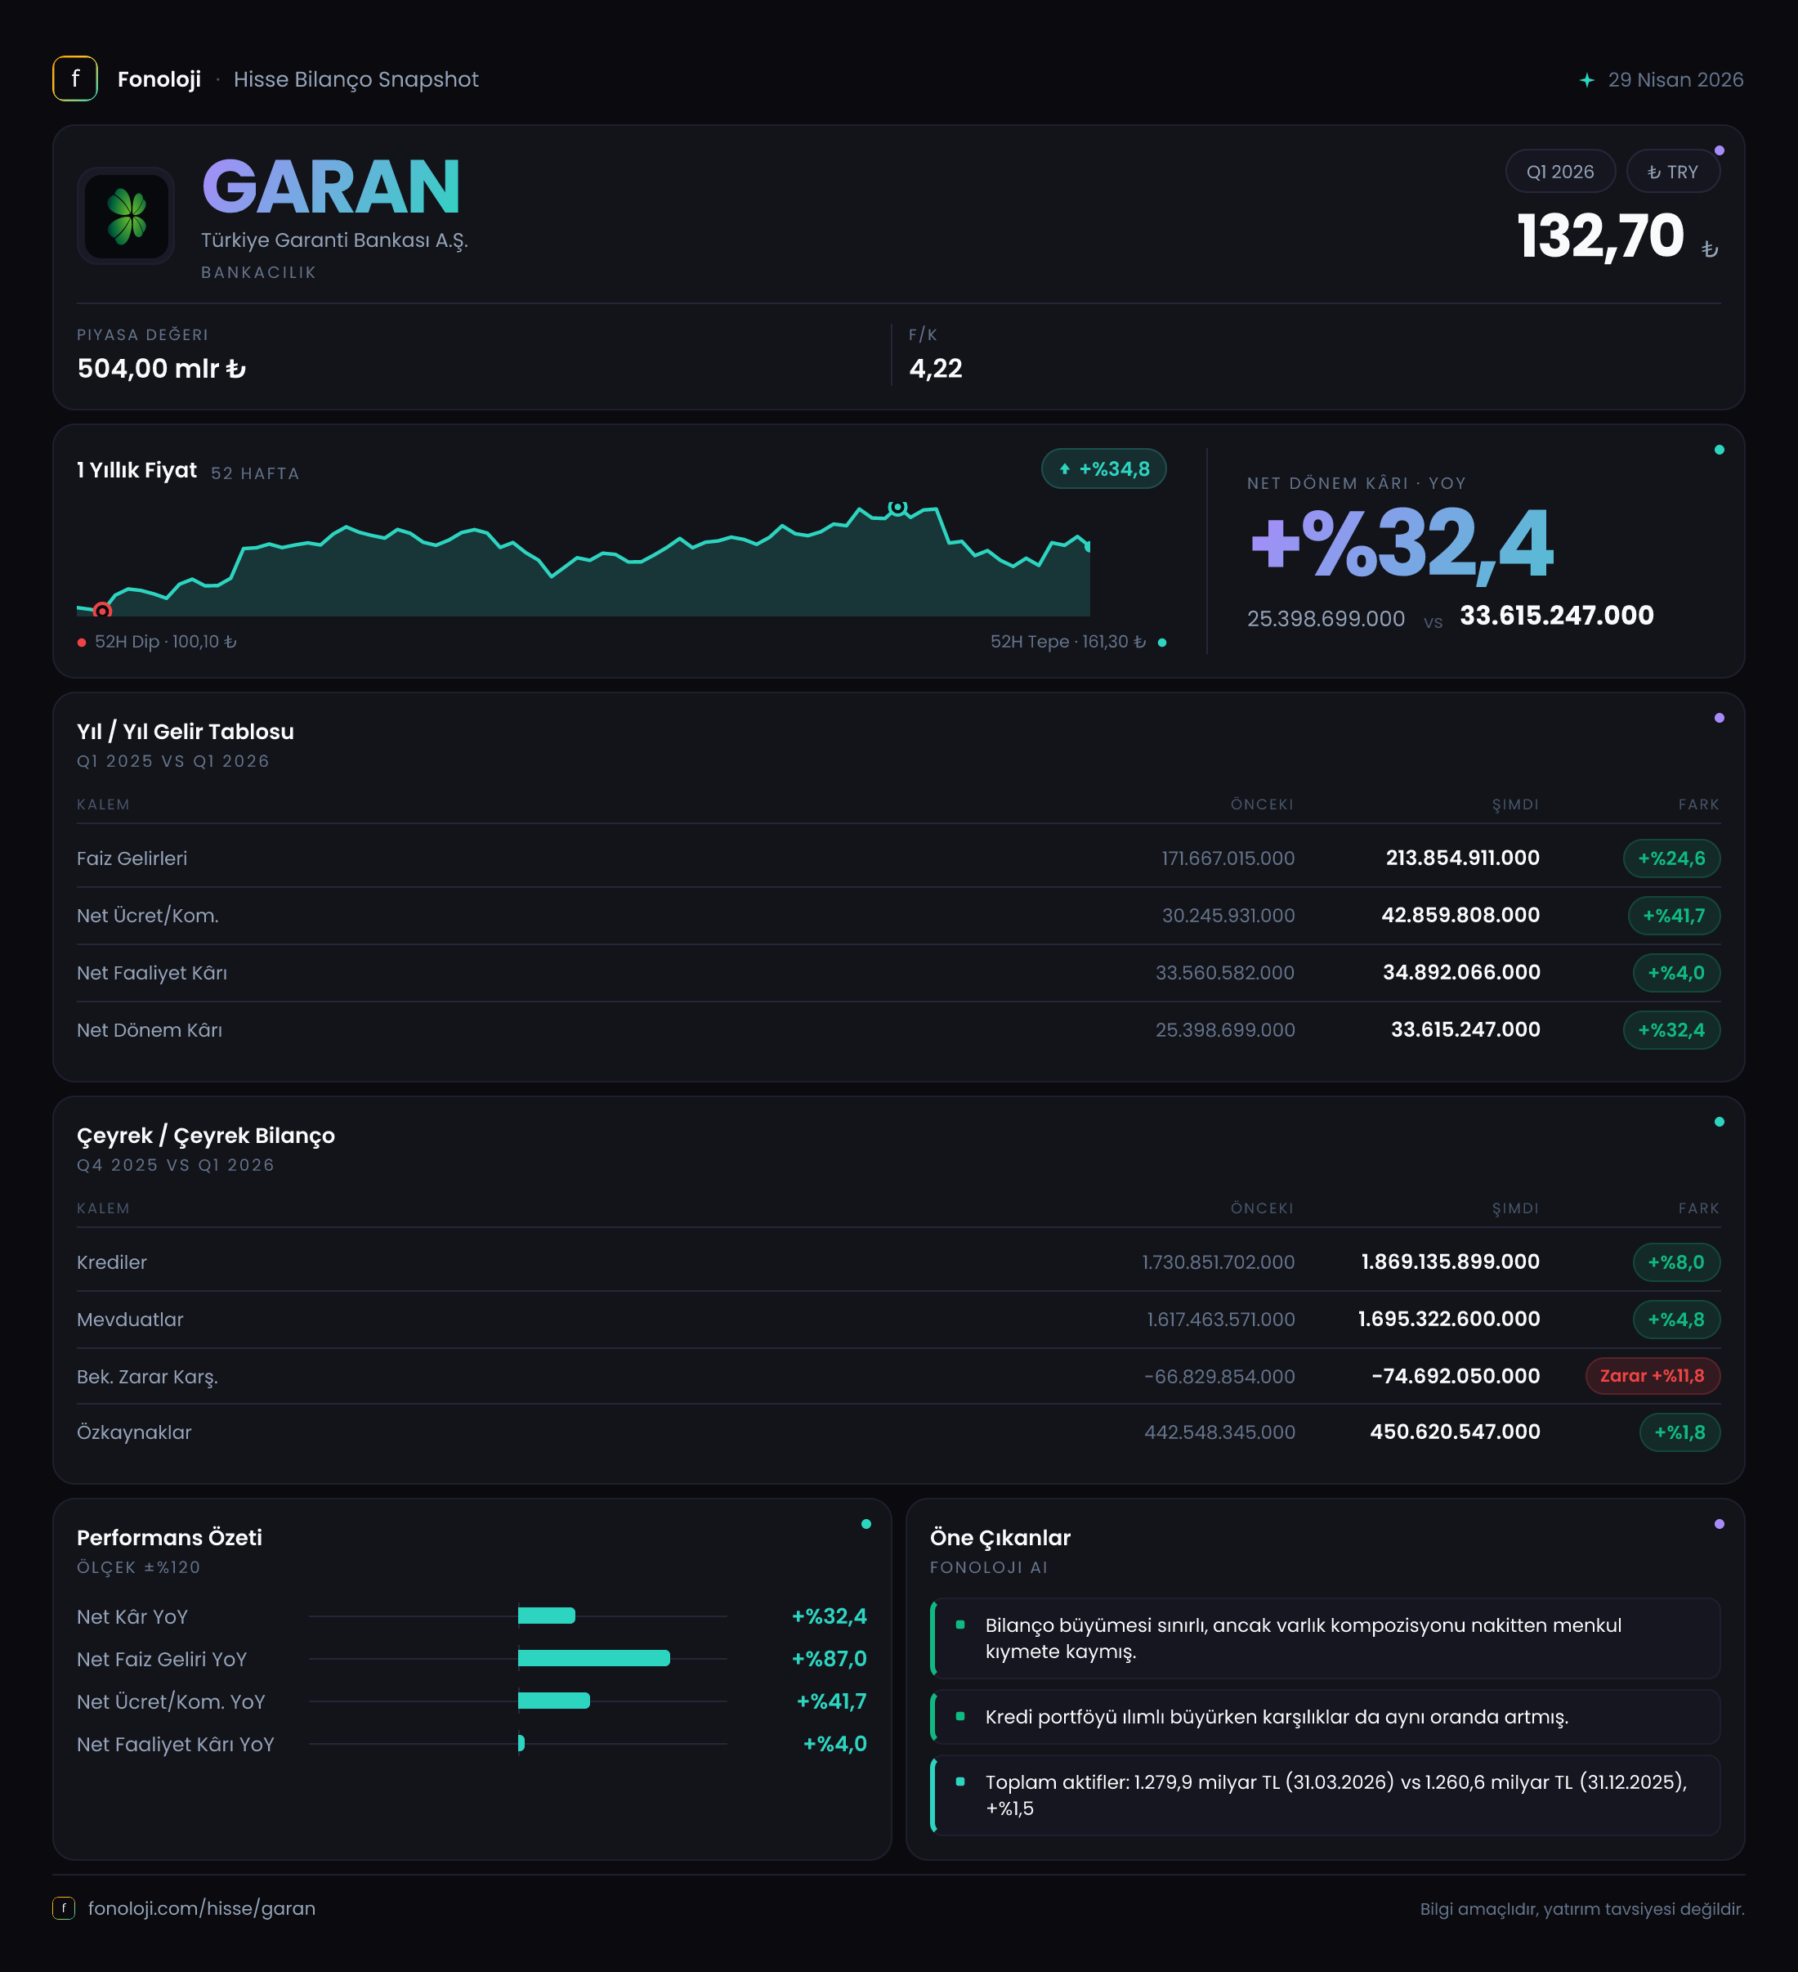Click the Net Ücret/Kom. YoY performance bar
This screenshot has height=1972, width=1798.
(x=554, y=1701)
